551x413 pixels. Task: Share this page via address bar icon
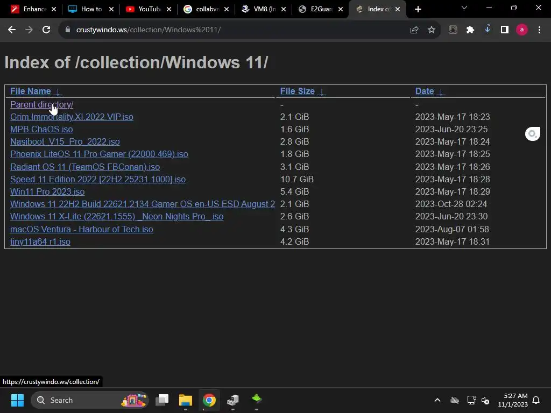coord(414,30)
